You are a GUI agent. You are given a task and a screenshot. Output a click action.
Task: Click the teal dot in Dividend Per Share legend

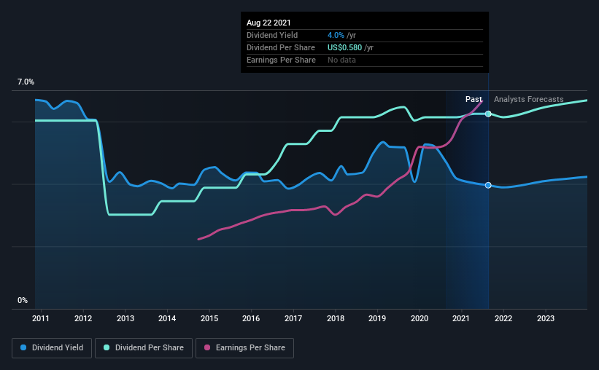[107, 347]
